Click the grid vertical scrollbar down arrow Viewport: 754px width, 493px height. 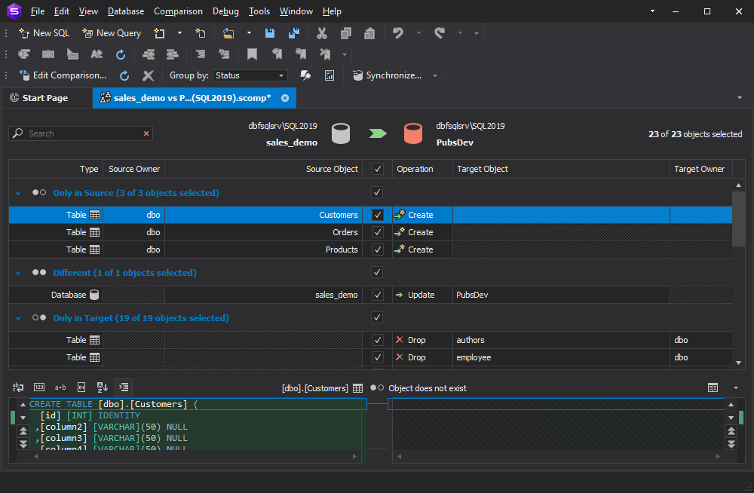(739, 363)
